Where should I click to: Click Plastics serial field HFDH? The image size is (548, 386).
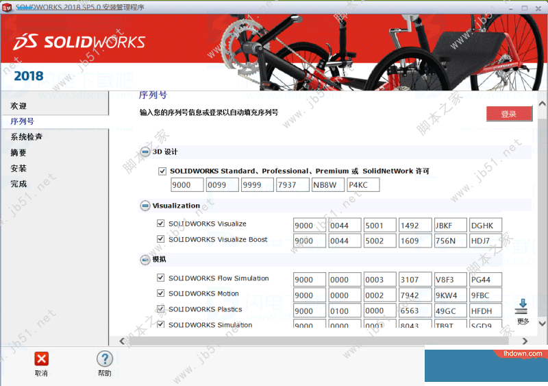(486, 311)
